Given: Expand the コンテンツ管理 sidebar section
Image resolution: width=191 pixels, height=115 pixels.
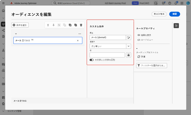Looking at the screenshot, I should point(3,111).
